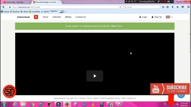191x107 pixels.
Task: Open the Terms footer link
Action: click(x=89, y=98)
